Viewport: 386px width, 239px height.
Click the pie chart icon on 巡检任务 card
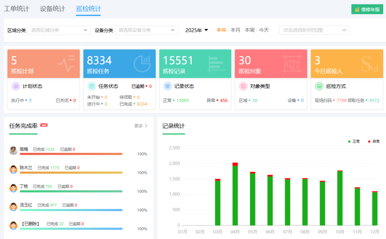click(x=142, y=64)
